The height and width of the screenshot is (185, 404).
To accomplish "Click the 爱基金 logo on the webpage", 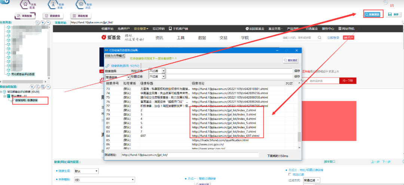I will 111,38.
